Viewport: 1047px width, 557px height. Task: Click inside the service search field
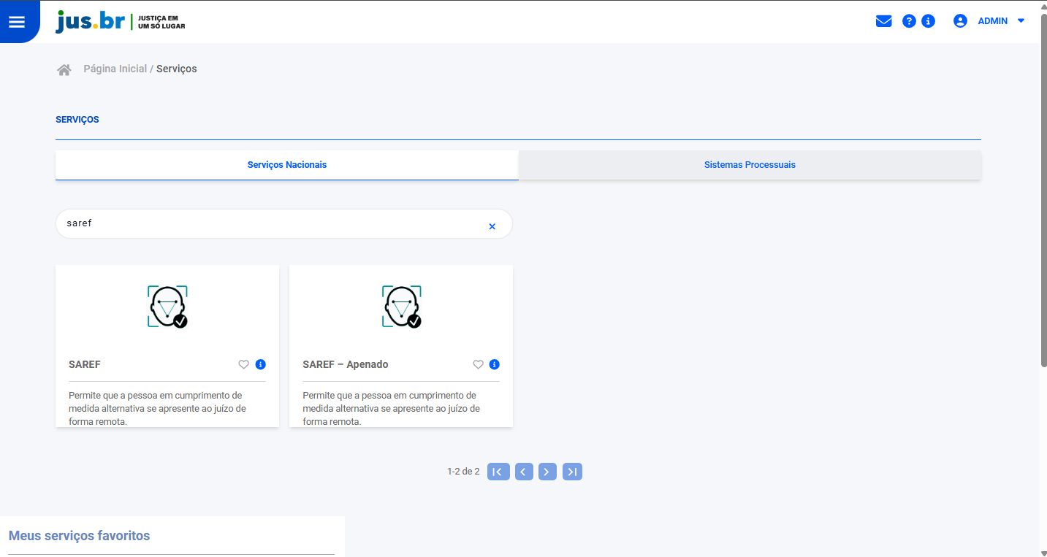tap(270, 224)
